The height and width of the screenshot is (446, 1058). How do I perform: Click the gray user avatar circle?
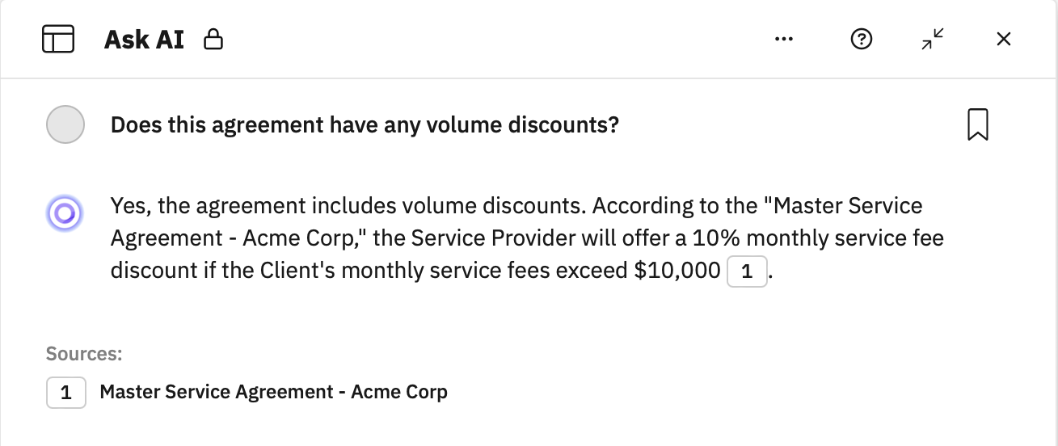tap(65, 125)
